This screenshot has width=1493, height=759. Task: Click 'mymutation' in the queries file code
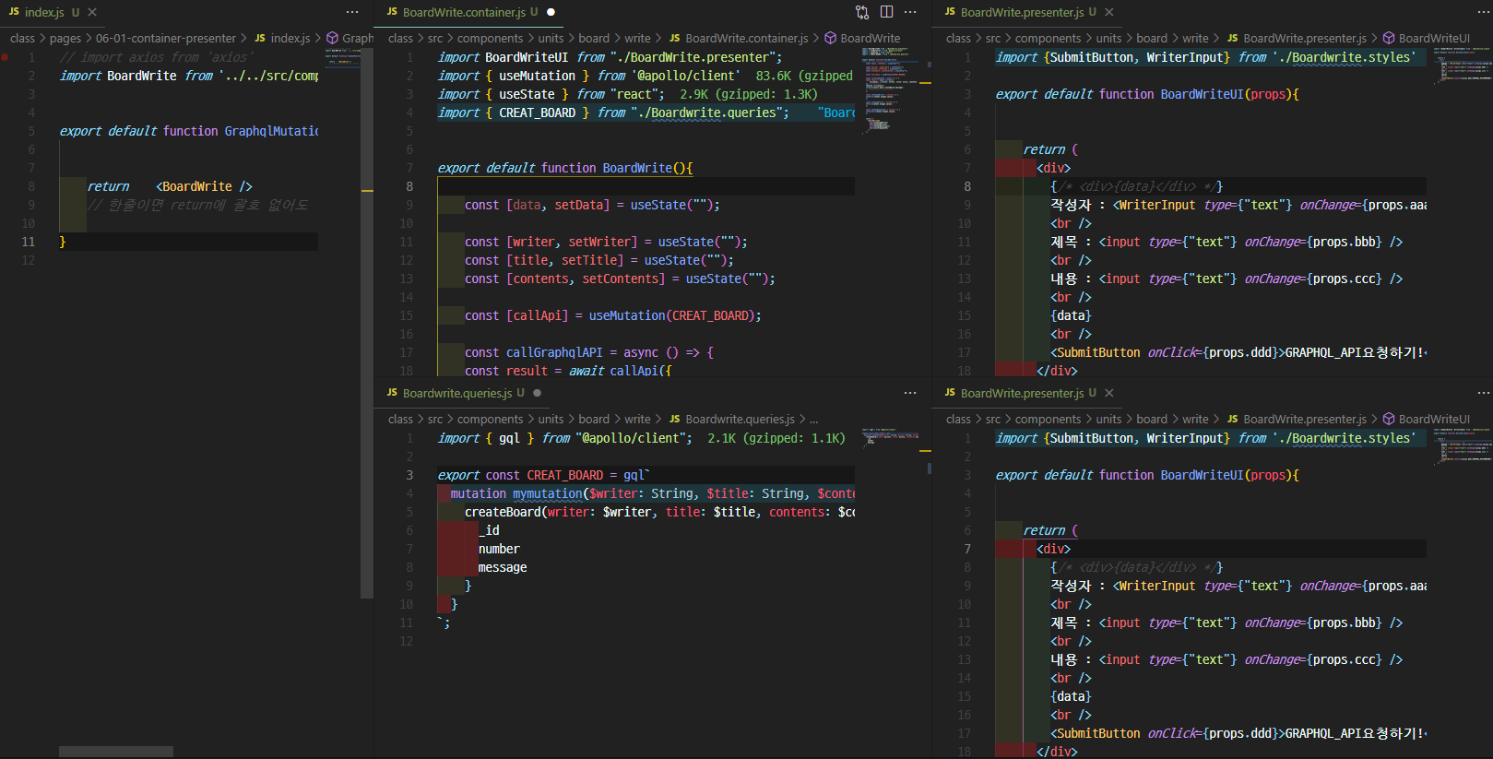tap(548, 493)
